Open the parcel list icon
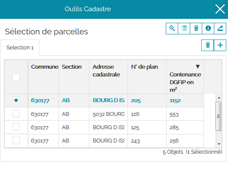Viewport: 228px width, 173px height. [184, 28]
